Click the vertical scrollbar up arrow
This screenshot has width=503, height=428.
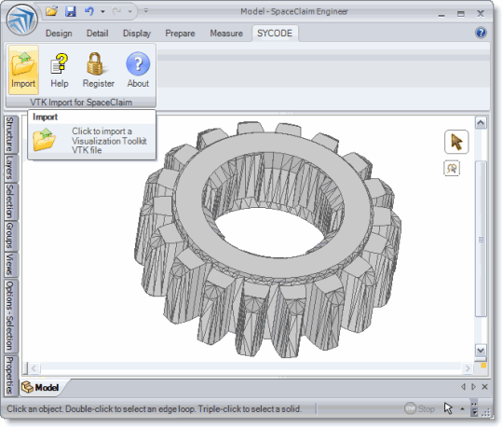coord(481,122)
